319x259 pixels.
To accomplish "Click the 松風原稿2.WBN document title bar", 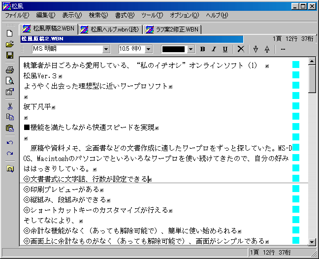I will tap(131, 39).
